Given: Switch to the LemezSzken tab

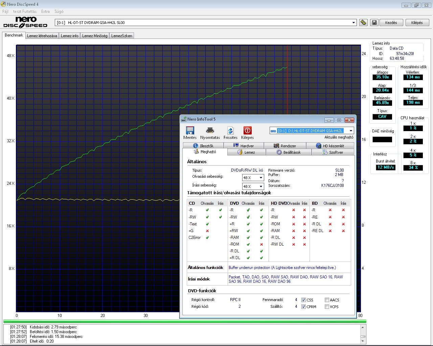Looking at the screenshot, I should [122, 36].
